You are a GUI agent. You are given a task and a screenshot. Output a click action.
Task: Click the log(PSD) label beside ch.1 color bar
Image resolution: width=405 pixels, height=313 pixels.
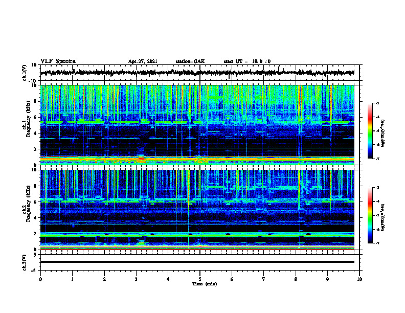coord(383,133)
